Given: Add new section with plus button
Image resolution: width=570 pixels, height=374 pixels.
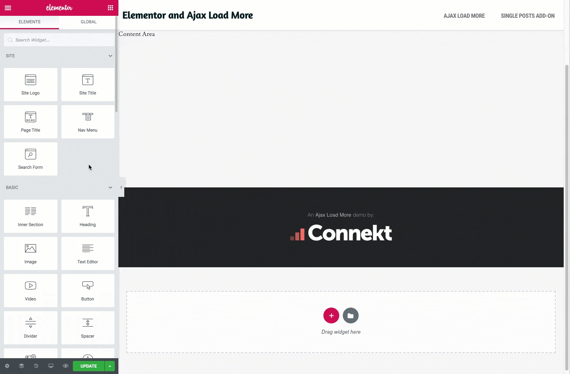Looking at the screenshot, I should [331, 315].
